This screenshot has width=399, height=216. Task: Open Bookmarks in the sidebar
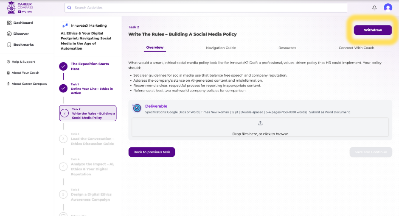coord(23,45)
